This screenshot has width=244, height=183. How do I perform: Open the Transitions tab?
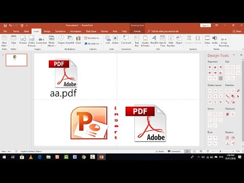pyautogui.click(x=60, y=32)
